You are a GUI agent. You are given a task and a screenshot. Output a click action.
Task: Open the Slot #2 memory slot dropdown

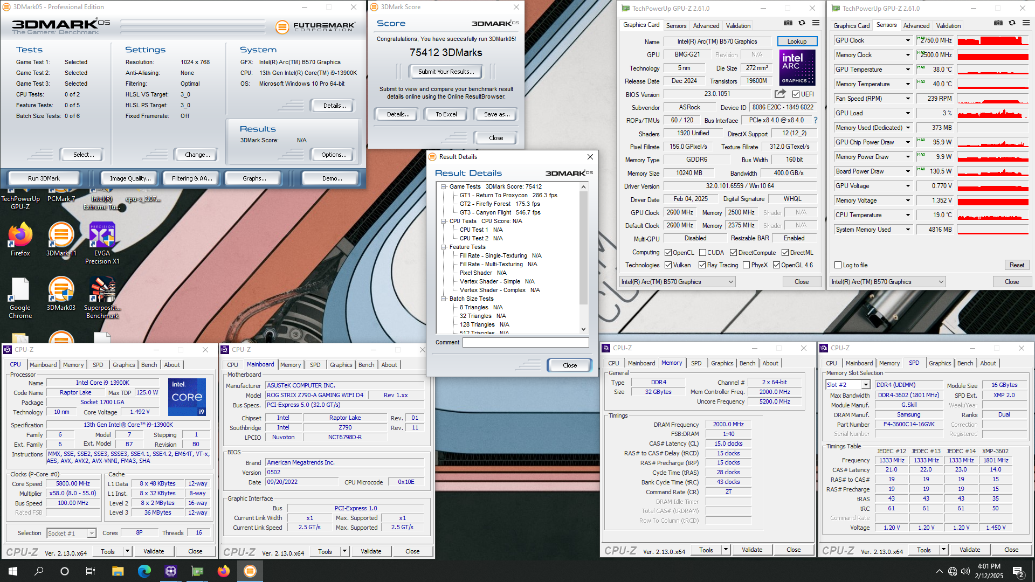[x=848, y=385]
